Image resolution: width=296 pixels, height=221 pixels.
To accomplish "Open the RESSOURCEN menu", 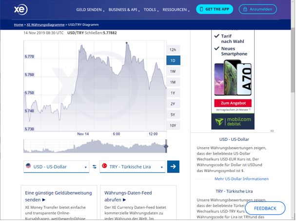I will pos(176,10).
